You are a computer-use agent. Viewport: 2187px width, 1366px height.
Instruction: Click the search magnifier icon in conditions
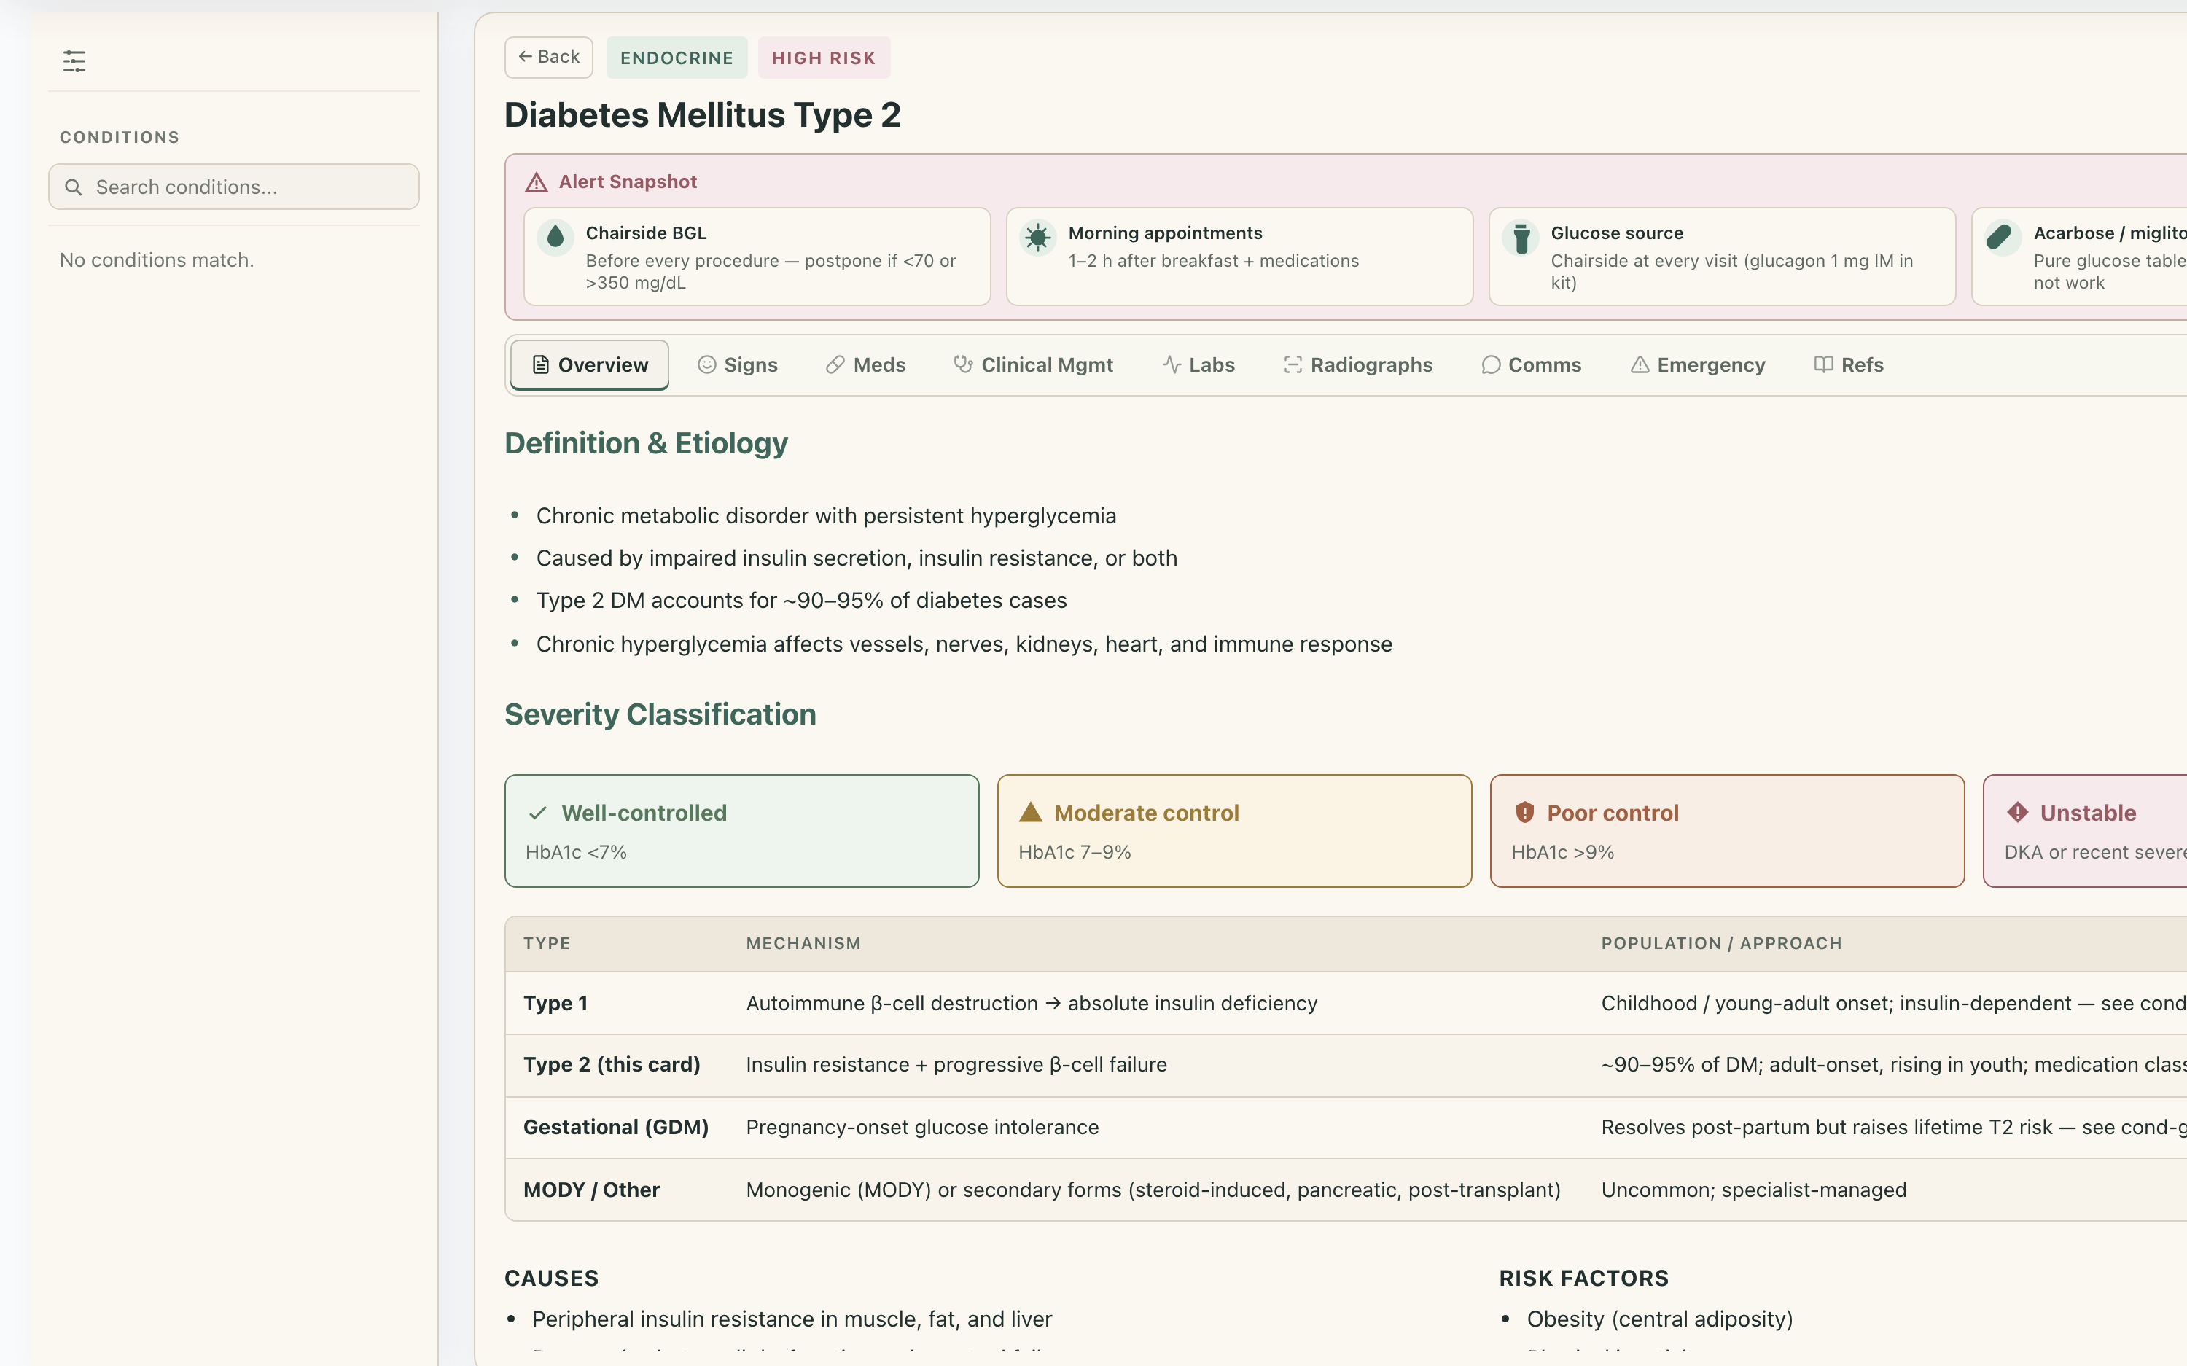coord(74,187)
